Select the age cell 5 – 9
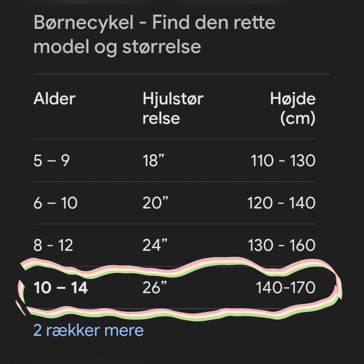 (52, 160)
